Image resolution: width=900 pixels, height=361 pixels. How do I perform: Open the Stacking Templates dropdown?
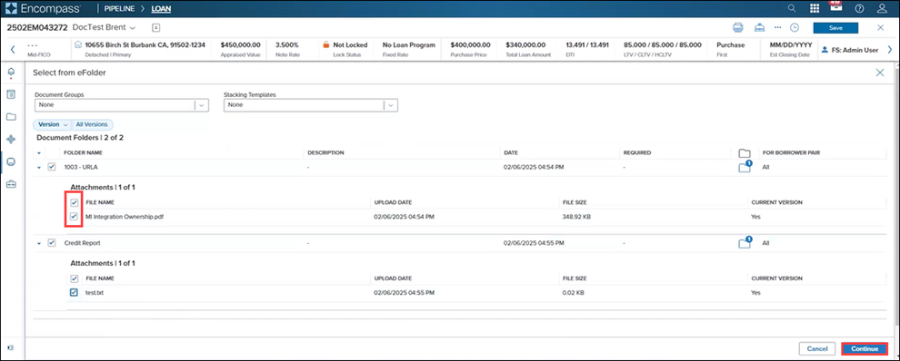(311, 105)
